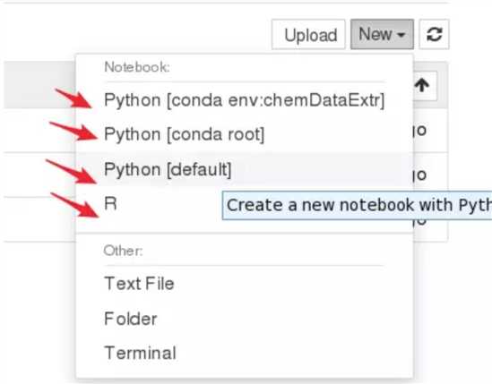
Task: Select Python [conda env:chemDataExtr] kernel
Action: tap(244, 100)
